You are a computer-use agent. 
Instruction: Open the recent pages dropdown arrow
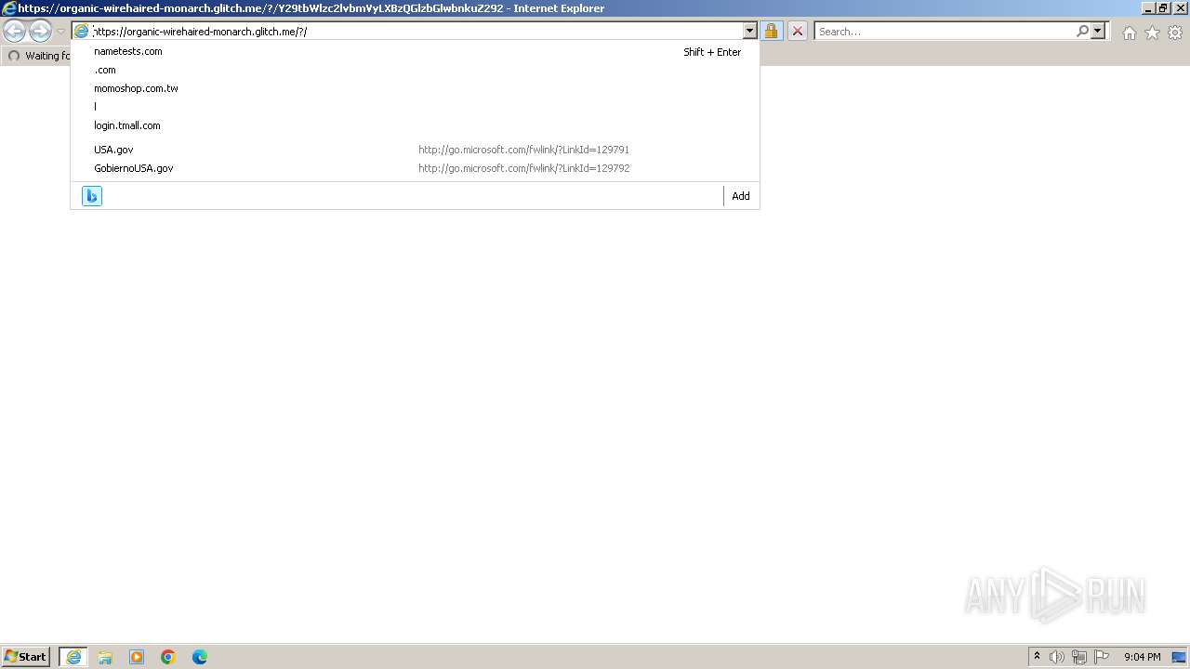point(60,32)
